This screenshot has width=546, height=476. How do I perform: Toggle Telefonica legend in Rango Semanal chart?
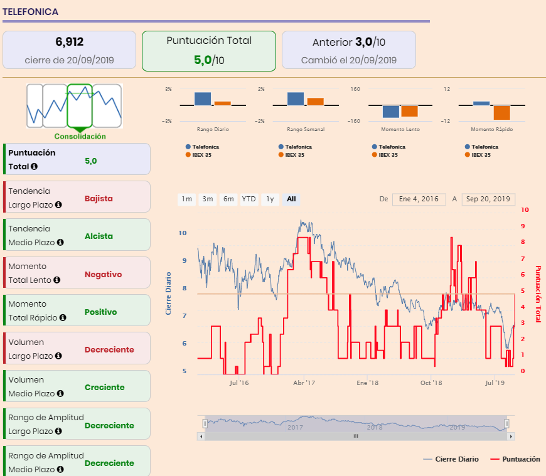tap(296, 147)
